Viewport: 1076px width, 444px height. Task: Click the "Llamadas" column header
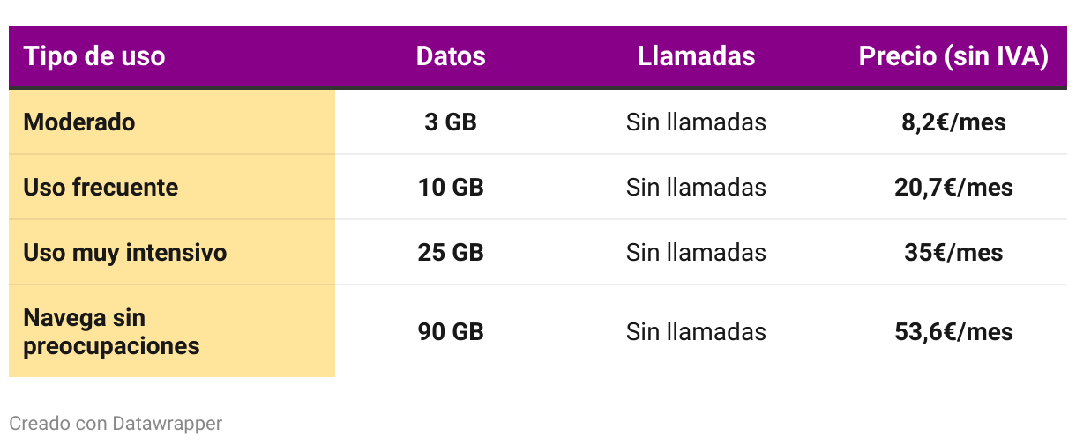(696, 56)
